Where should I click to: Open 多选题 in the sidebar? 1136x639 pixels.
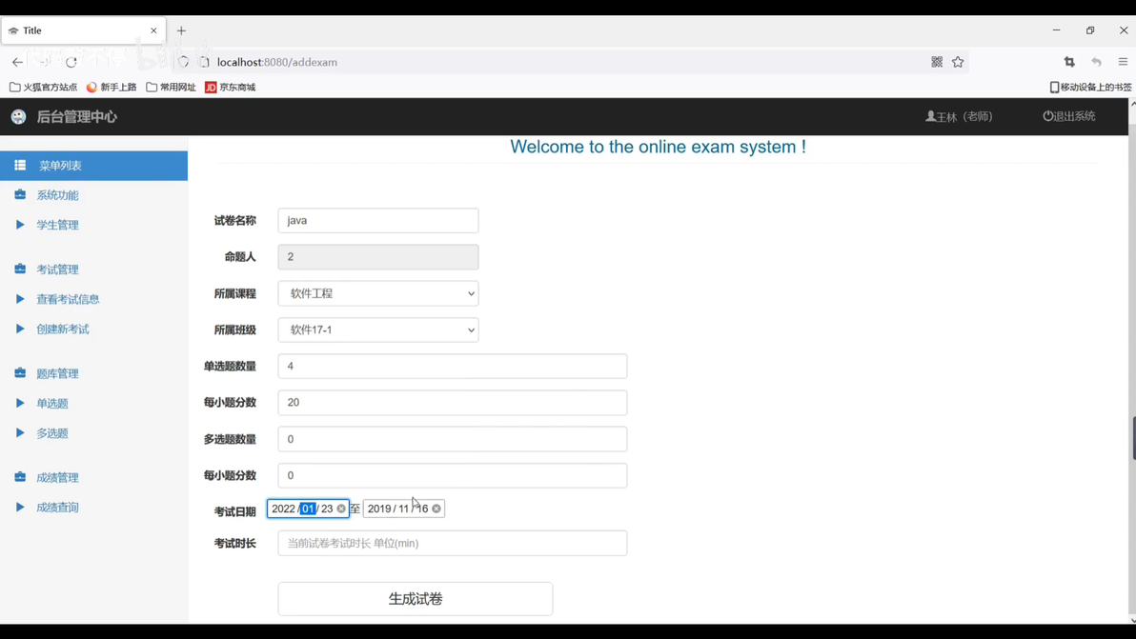coord(52,433)
